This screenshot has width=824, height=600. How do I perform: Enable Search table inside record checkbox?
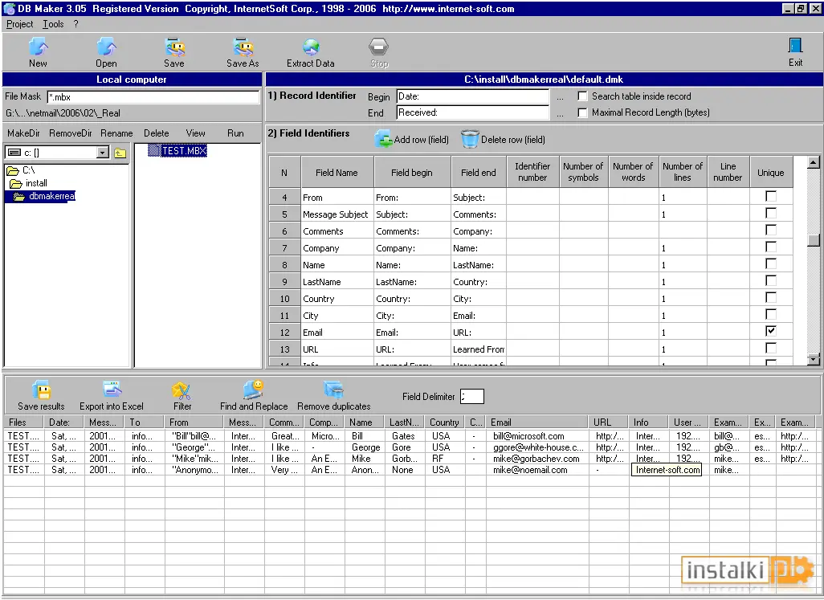pos(582,96)
